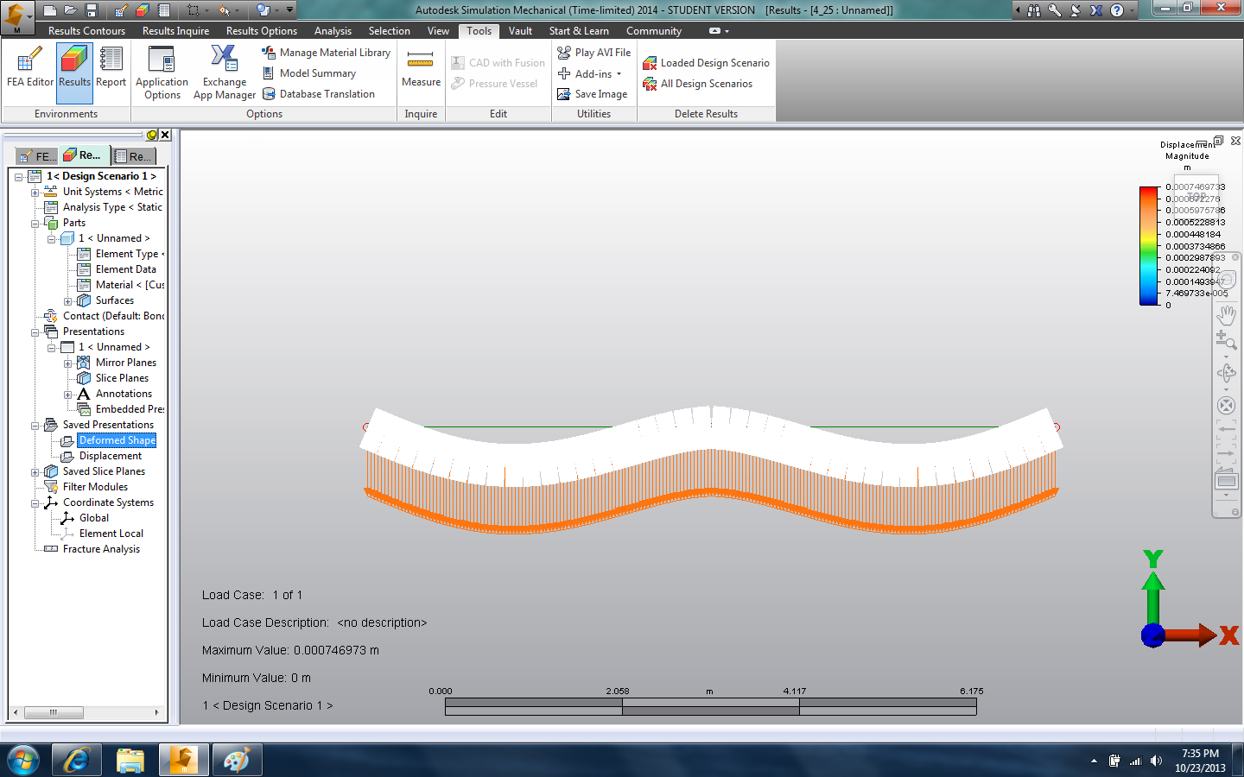The height and width of the screenshot is (777, 1244).
Task: Click the satellite dish communication center icon
Action: click(1076, 10)
